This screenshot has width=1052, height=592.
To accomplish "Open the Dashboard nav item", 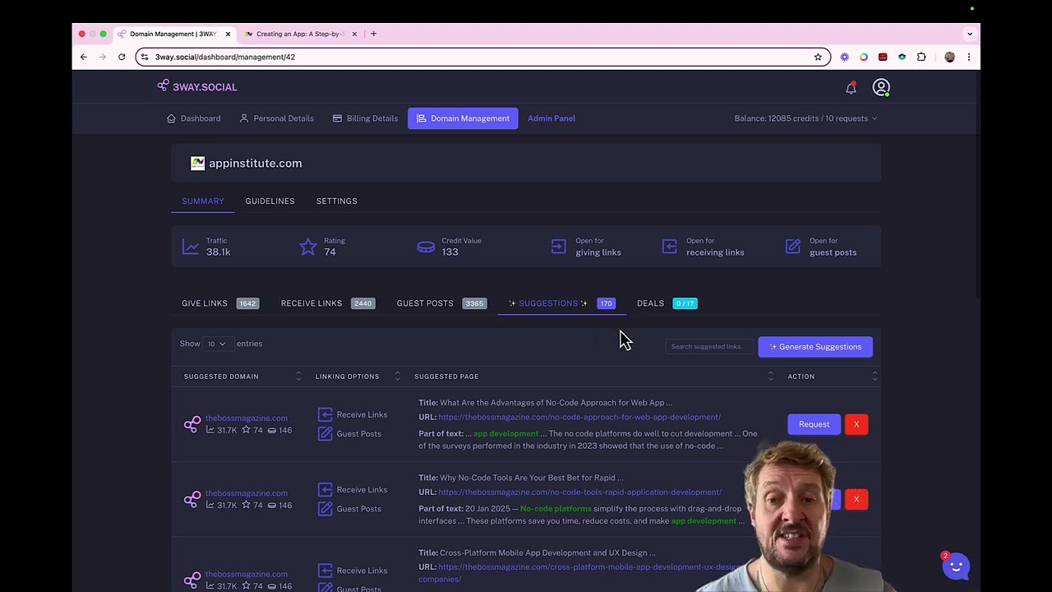I will pos(193,118).
